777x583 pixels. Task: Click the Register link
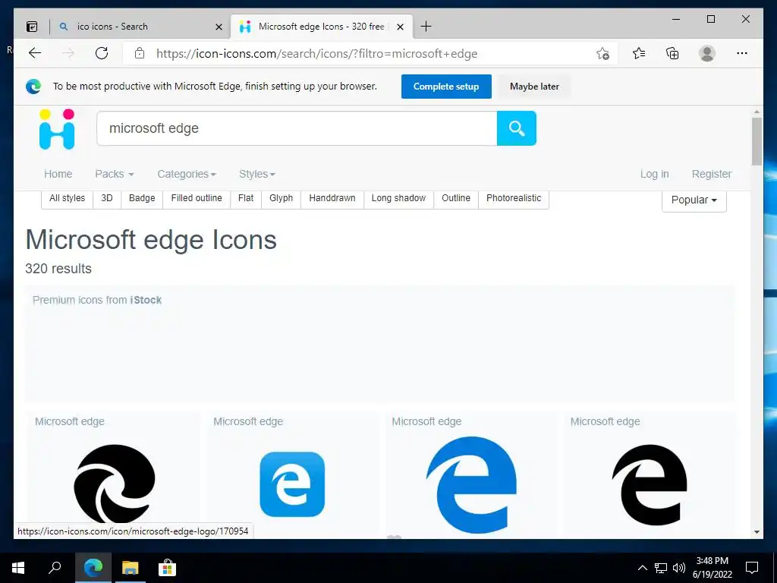[712, 174]
